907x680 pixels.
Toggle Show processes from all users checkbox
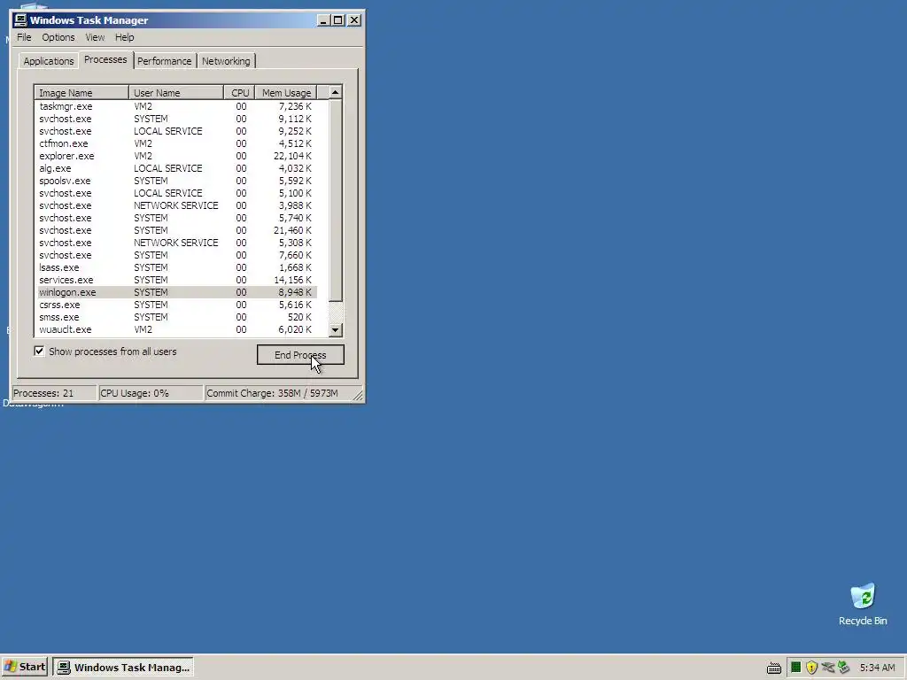39,351
